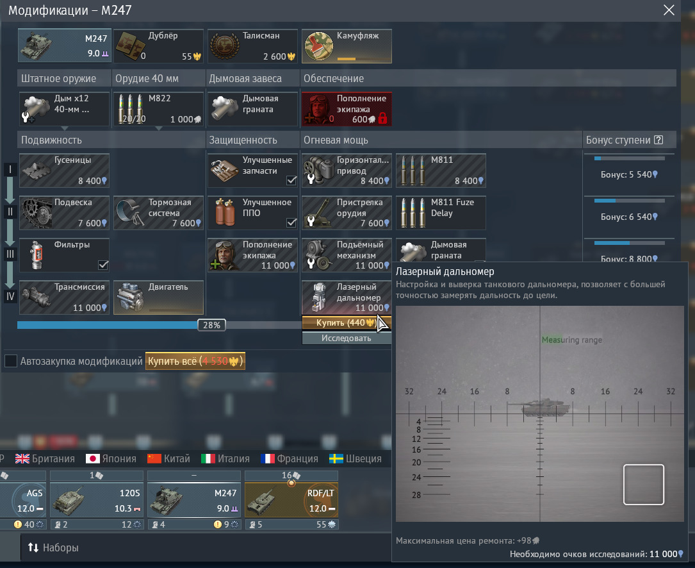Toggle the Улучшенные запчасти checkbox
The width and height of the screenshot is (695, 568).
[291, 181]
